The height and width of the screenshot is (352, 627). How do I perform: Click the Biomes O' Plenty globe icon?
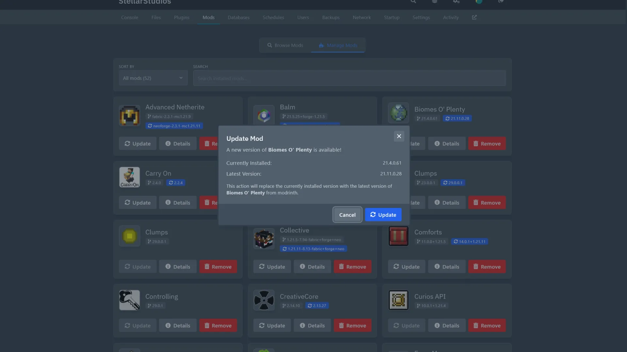point(398,113)
